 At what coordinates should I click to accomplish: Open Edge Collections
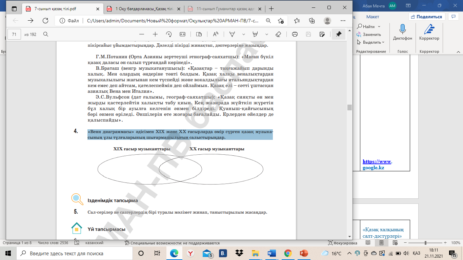[312, 21]
